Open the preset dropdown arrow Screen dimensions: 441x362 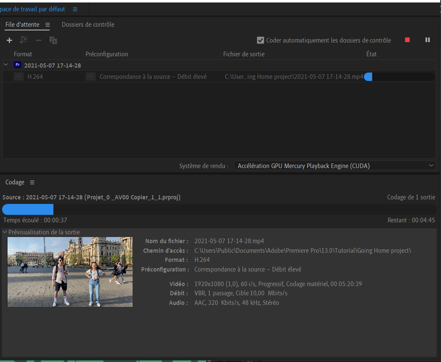91,76
